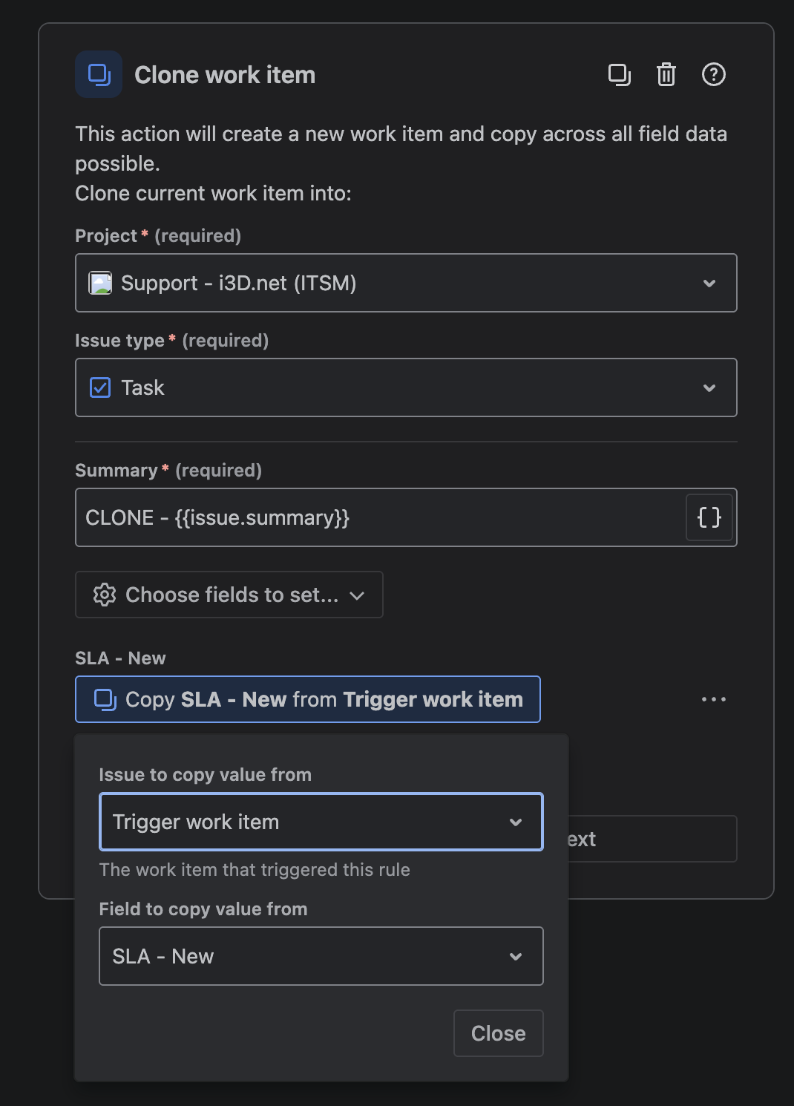The width and height of the screenshot is (794, 1106).
Task: Delete the action via the trash icon
Action: 666,74
